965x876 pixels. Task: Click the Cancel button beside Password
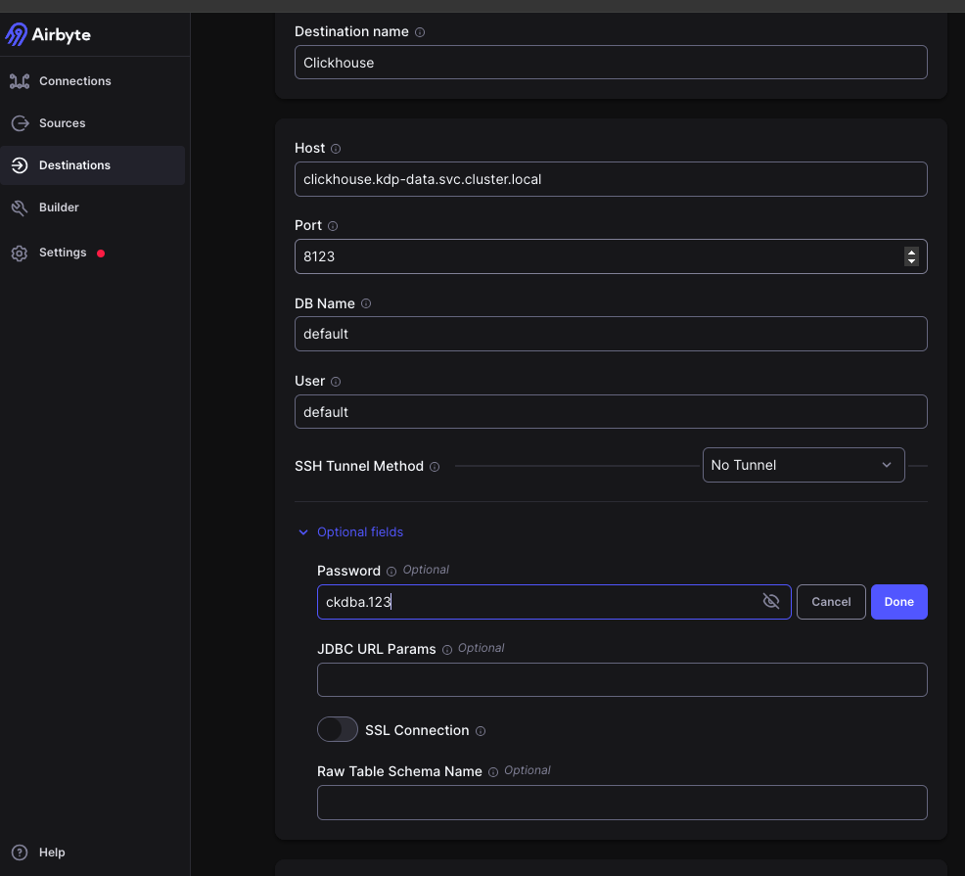tap(831, 602)
